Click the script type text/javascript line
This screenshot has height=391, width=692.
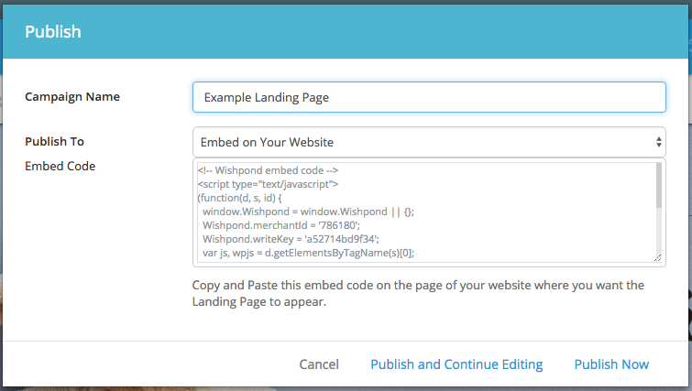(x=268, y=184)
